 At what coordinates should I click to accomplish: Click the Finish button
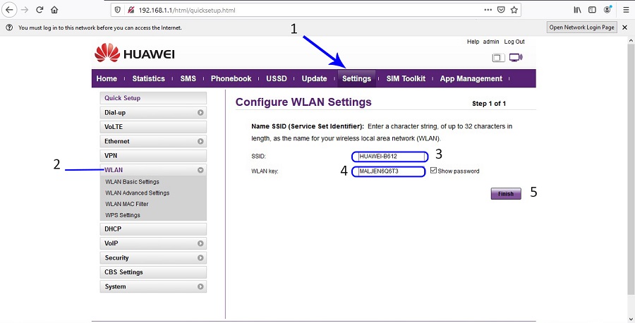pos(506,194)
